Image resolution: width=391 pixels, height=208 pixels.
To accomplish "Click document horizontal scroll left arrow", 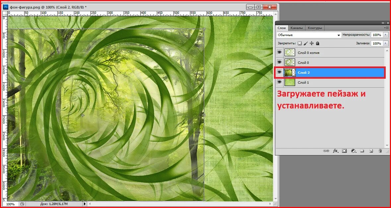I will pyautogui.click(x=90, y=204).
